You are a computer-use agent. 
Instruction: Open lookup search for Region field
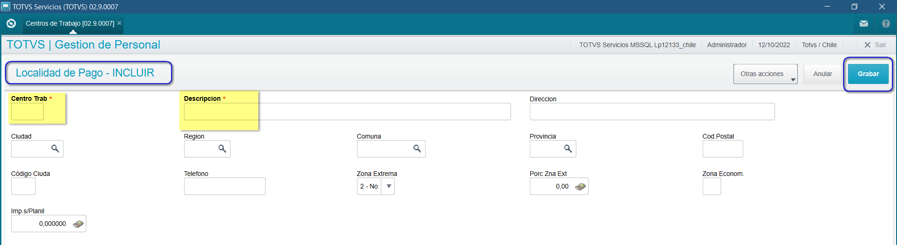pos(222,148)
